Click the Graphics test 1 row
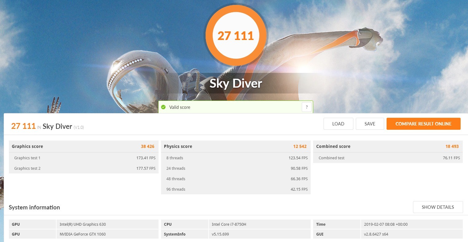 (x=83, y=158)
